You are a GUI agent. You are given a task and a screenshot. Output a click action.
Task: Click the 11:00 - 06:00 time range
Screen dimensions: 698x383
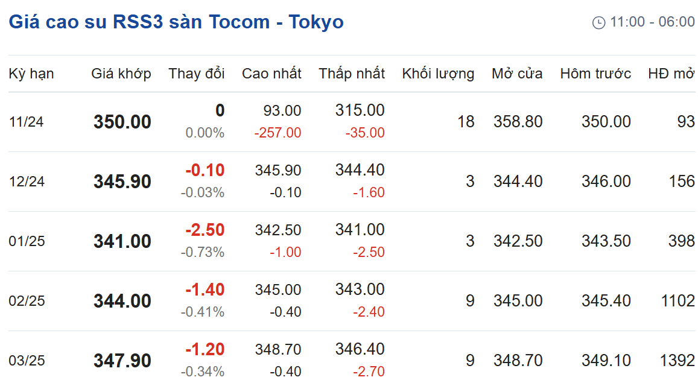(x=652, y=22)
